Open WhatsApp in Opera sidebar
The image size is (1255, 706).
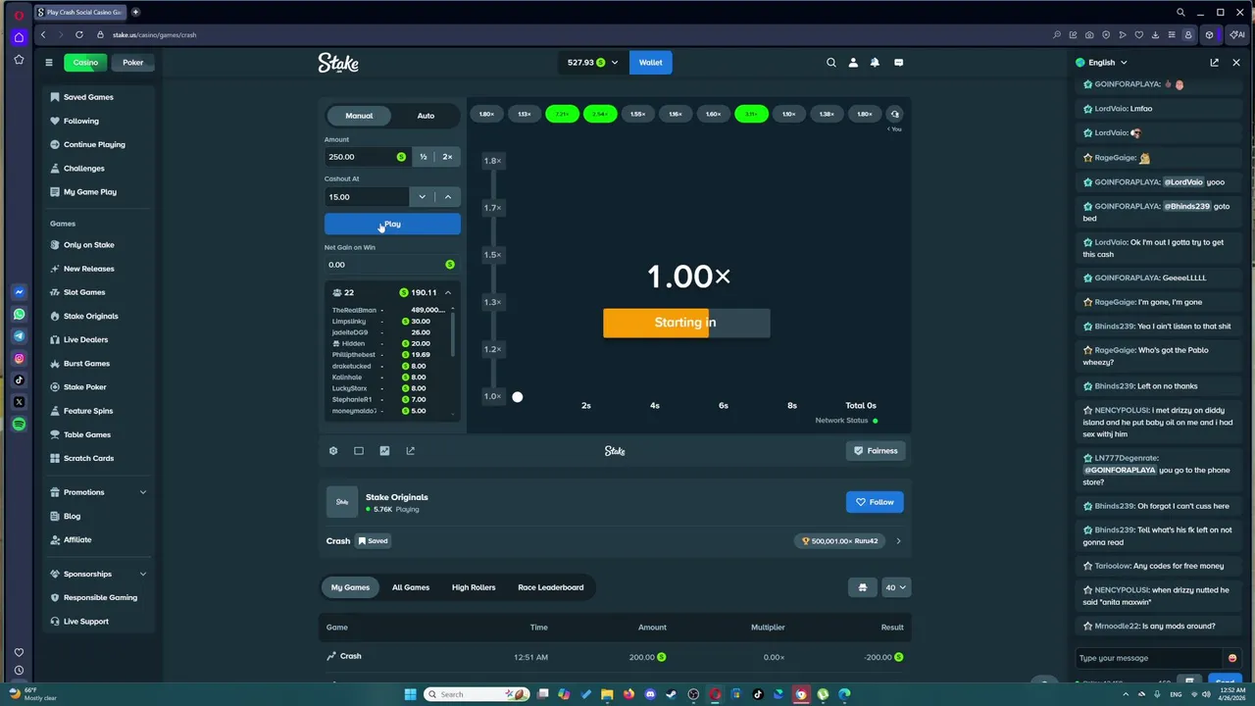[x=19, y=315]
